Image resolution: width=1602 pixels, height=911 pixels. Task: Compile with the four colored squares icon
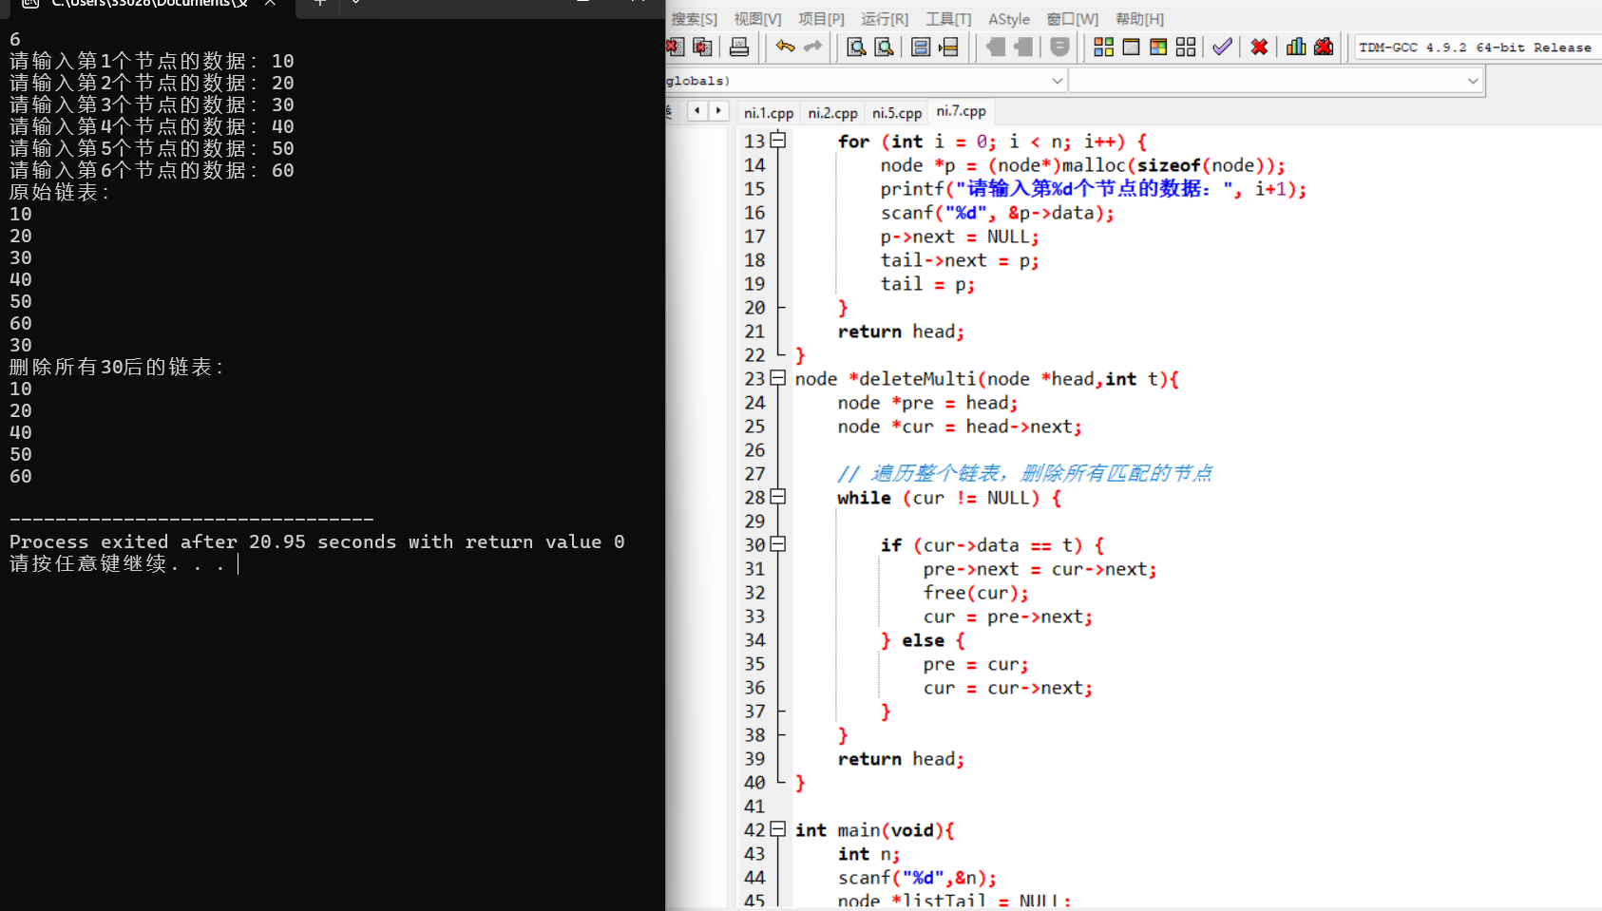point(1103,47)
